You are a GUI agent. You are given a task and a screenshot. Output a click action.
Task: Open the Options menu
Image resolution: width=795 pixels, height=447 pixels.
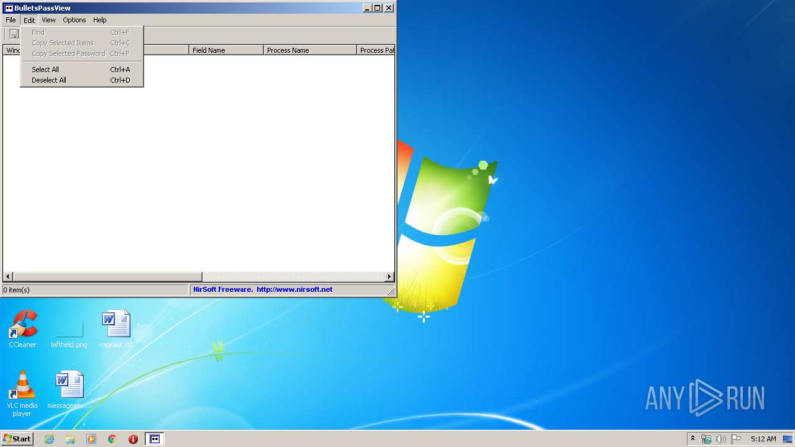point(75,20)
